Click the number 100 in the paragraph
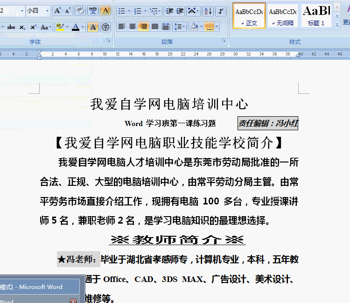The width and height of the screenshot is (350, 303). pyautogui.click(x=211, y=201)
